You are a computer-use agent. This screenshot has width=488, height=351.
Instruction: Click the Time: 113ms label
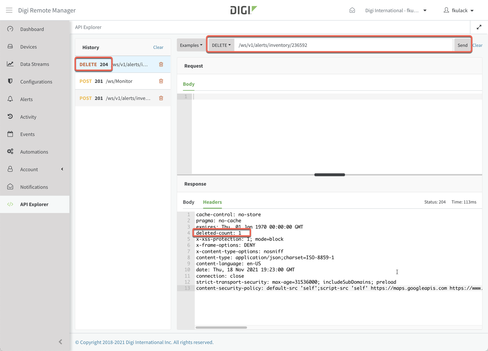(x=464, y=202)
